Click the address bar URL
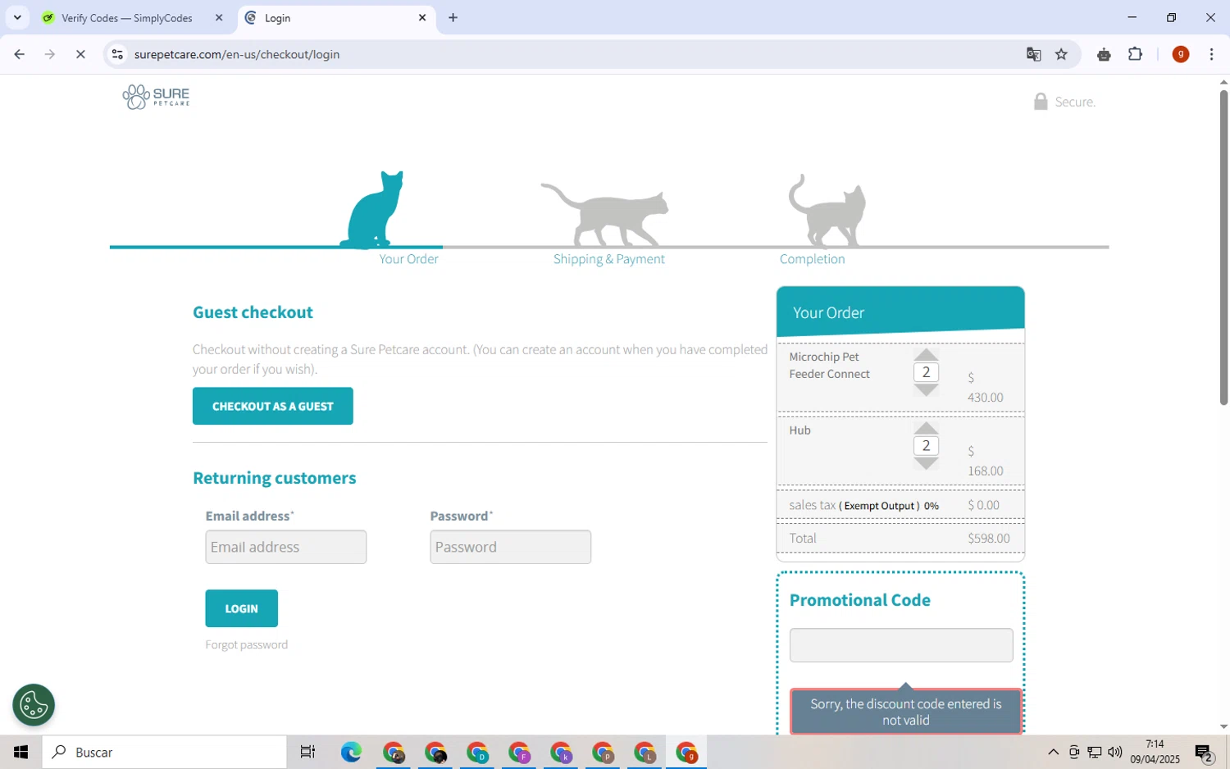 pos(237,54)
